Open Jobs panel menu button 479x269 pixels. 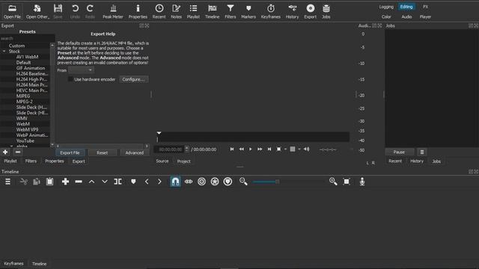click(x=422, y=152)
